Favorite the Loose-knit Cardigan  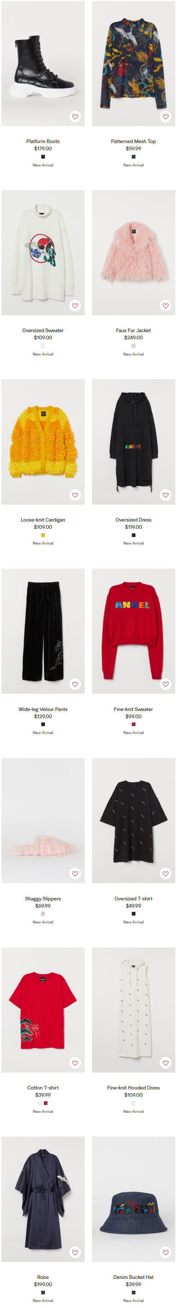[x=75, y=495]
